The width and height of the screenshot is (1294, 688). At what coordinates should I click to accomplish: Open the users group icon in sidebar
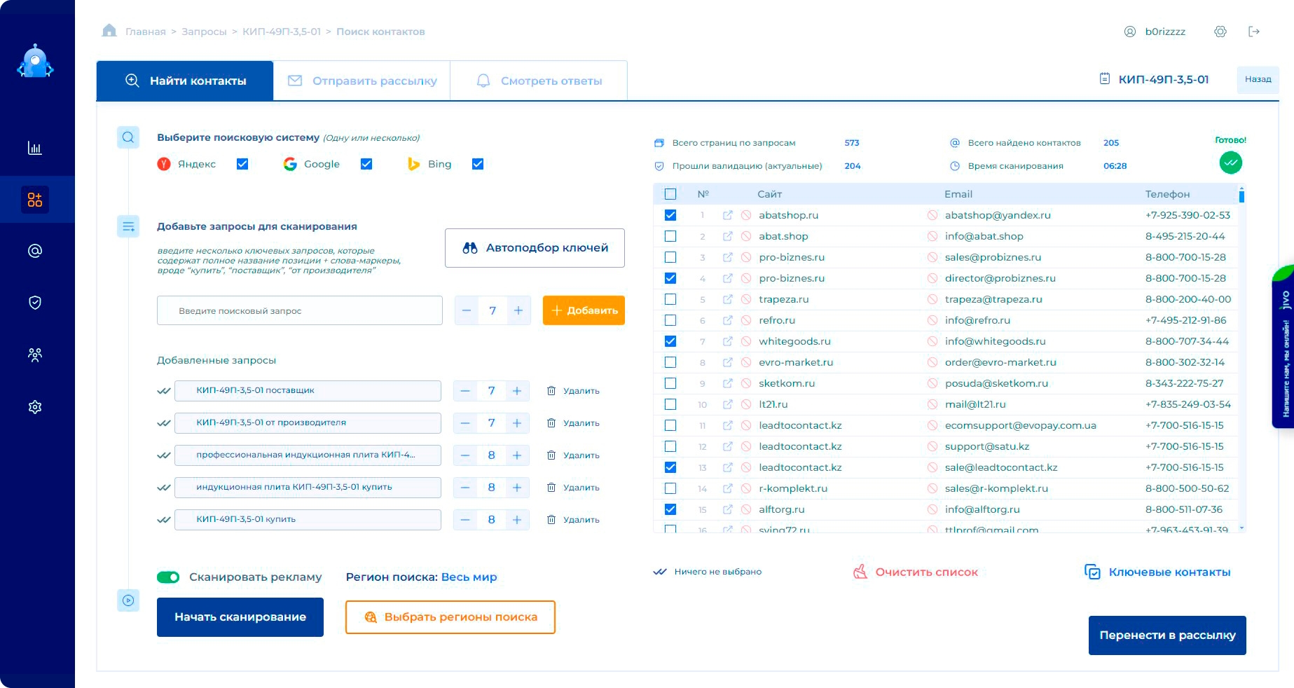coord(34,354)
